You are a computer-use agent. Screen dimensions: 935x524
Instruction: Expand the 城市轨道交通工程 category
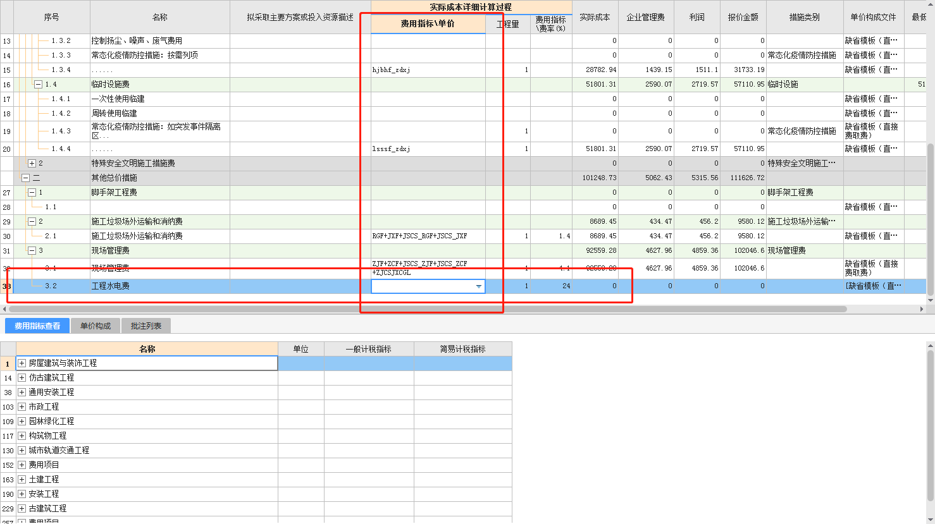[x=22, y=451]
